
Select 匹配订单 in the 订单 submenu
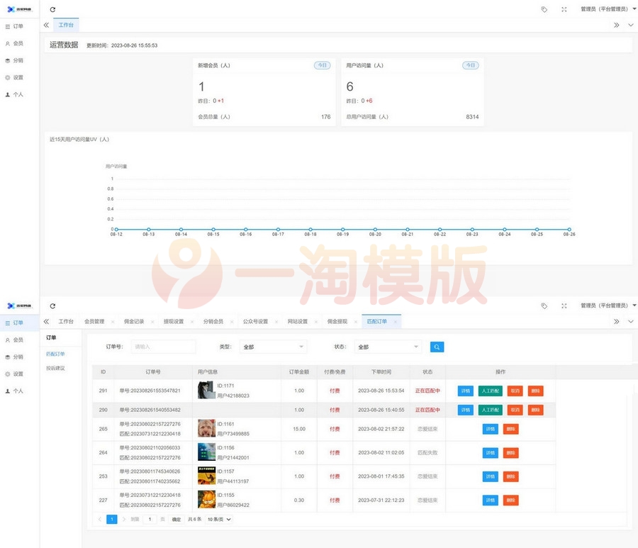pyautogui.click(x=55, y=354)
